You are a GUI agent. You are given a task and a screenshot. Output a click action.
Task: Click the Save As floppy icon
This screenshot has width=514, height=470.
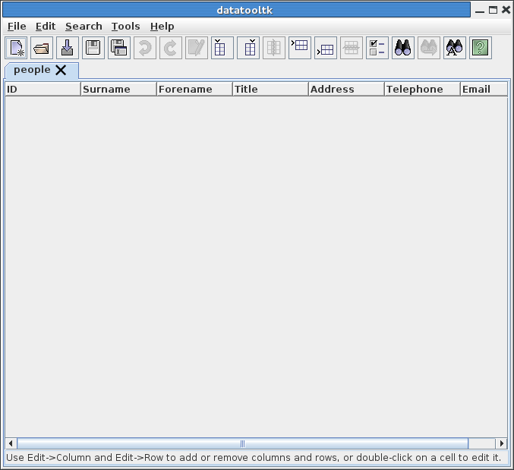click(x=119, y=48)
